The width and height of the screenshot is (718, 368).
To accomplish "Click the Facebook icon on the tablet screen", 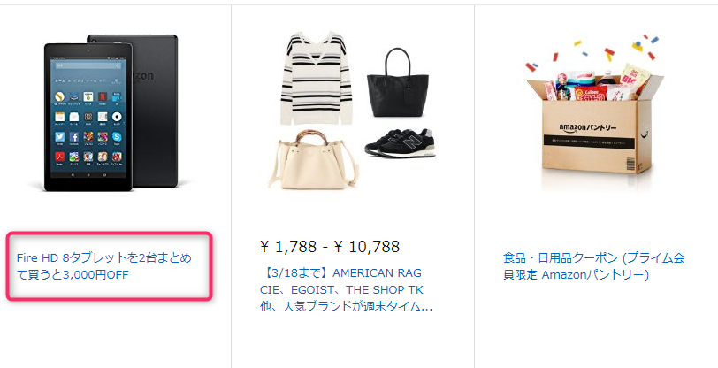I will [x=74, y=136].
